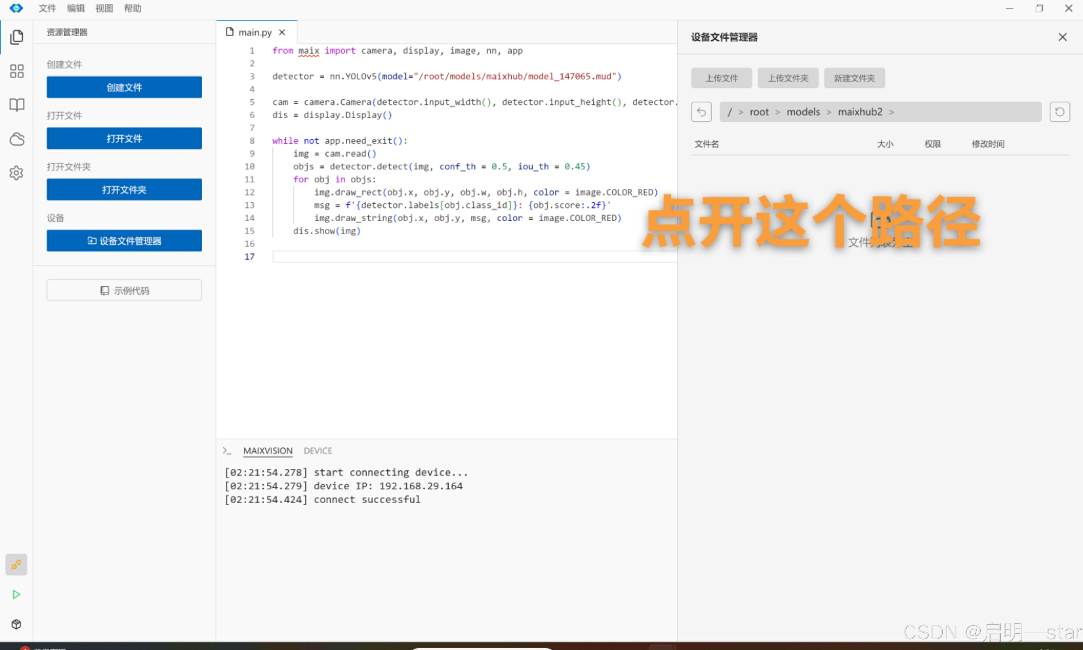Open the documentation book icon
1083x650 pixels.
point(17,105)
